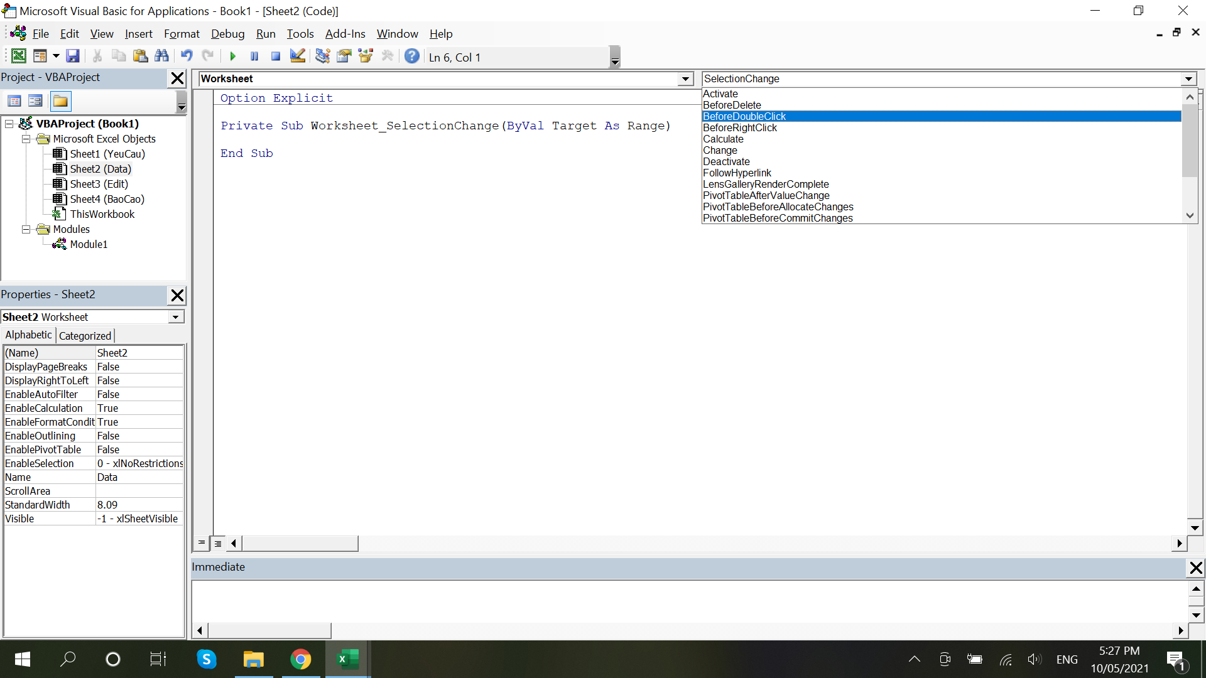Switch to the Alphabetic properties tab
The height and width of the screenshot is (678, 1206).
(28, 335)
